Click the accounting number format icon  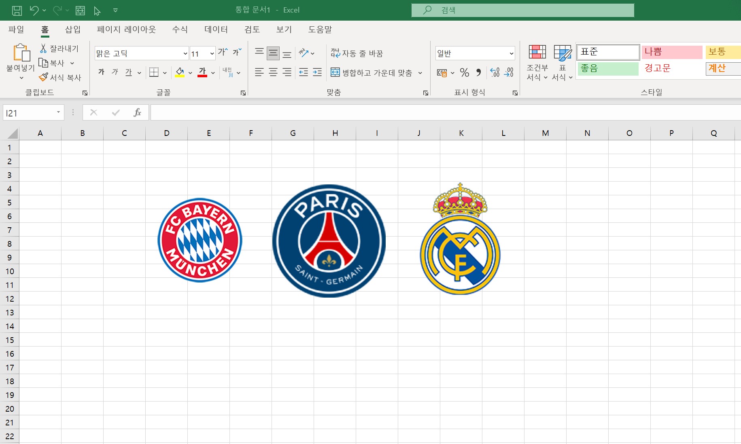(442, 73)
